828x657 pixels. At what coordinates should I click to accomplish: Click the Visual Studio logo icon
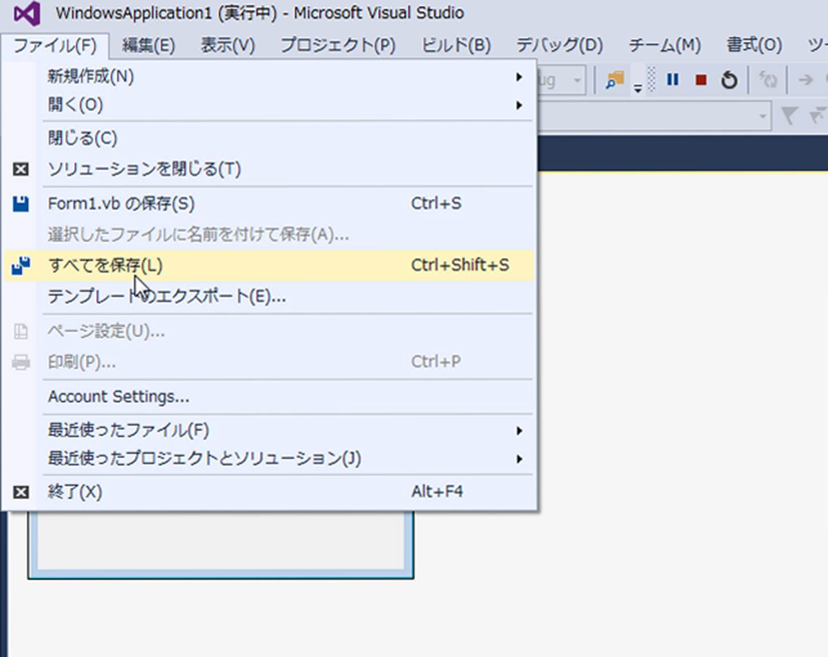pos(27,13)
